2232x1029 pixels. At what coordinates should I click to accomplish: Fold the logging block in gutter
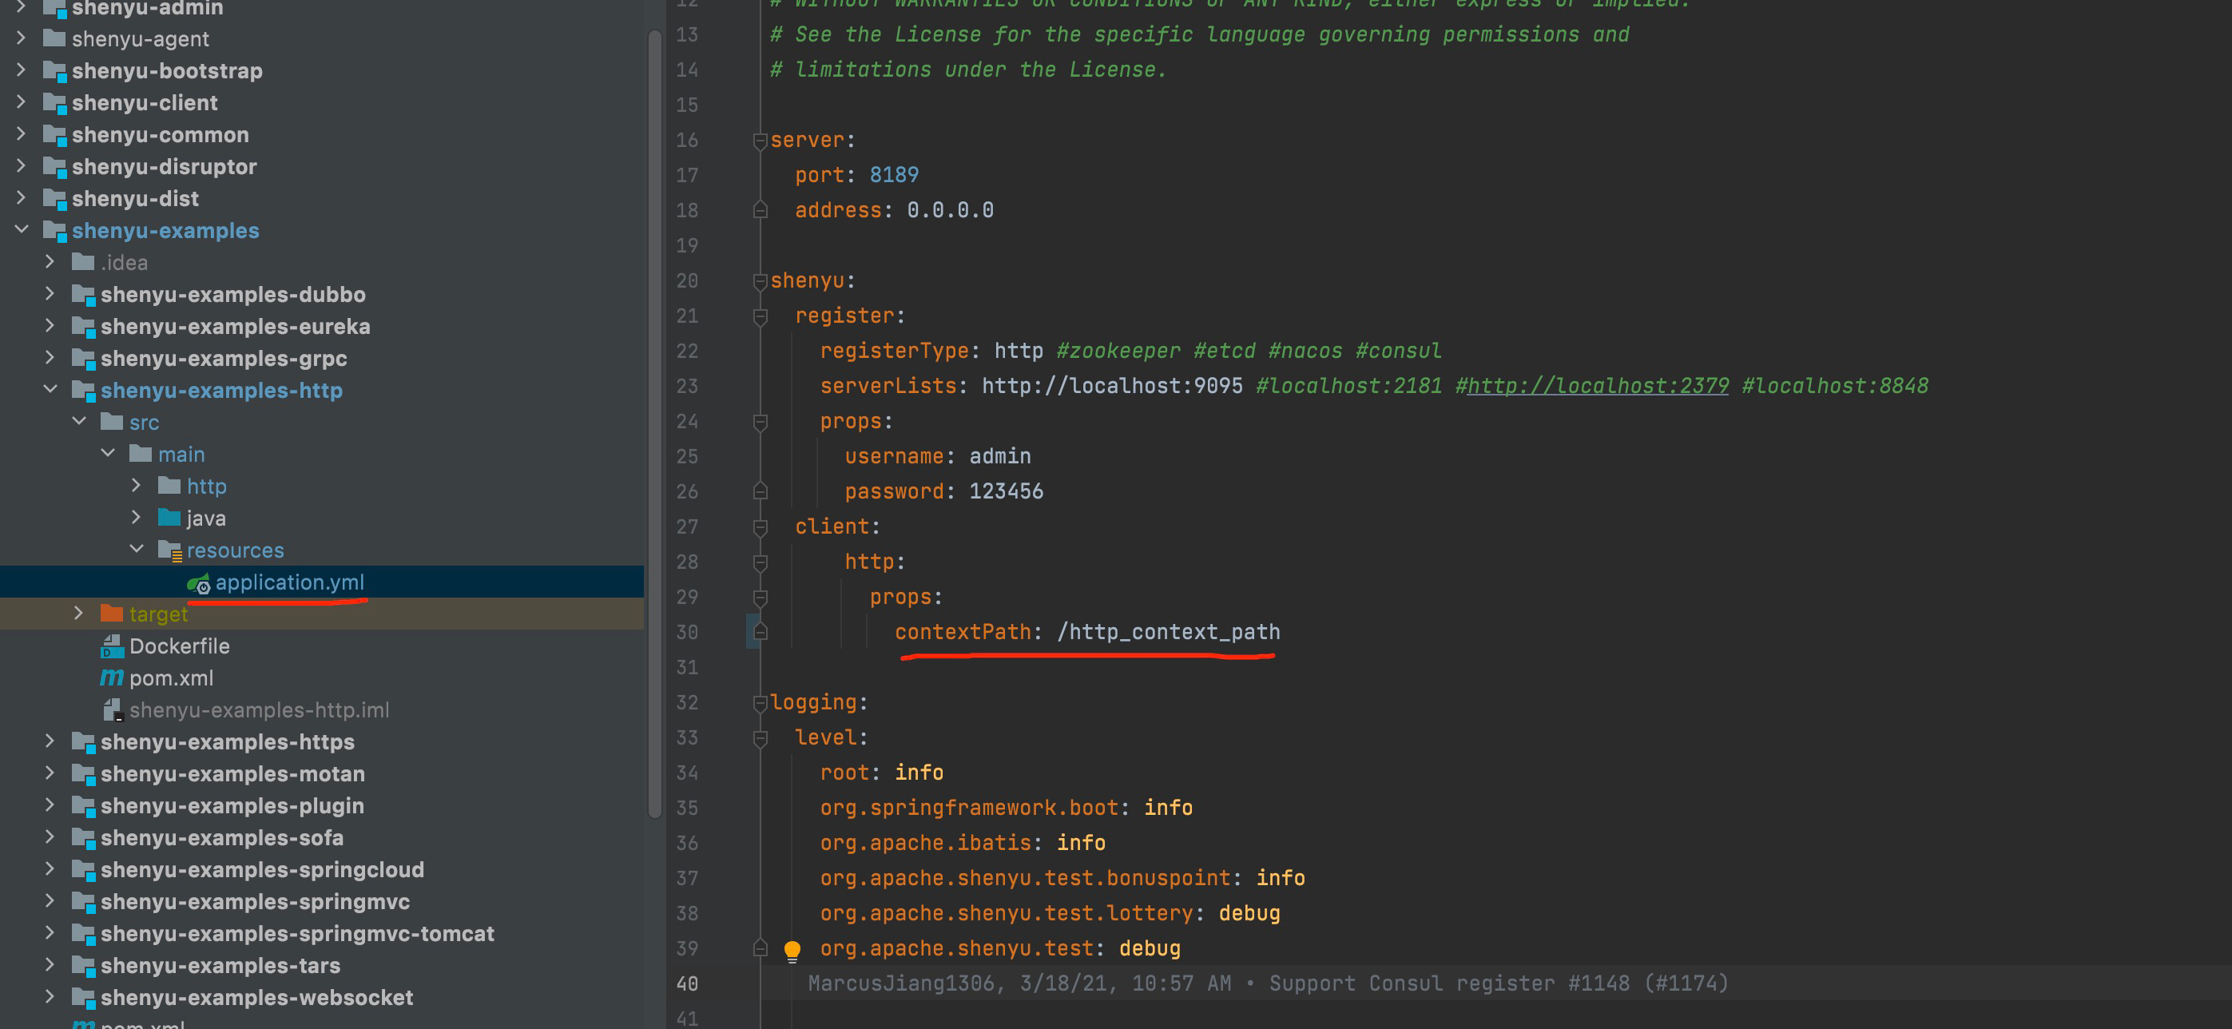click(x=760, y=702)
